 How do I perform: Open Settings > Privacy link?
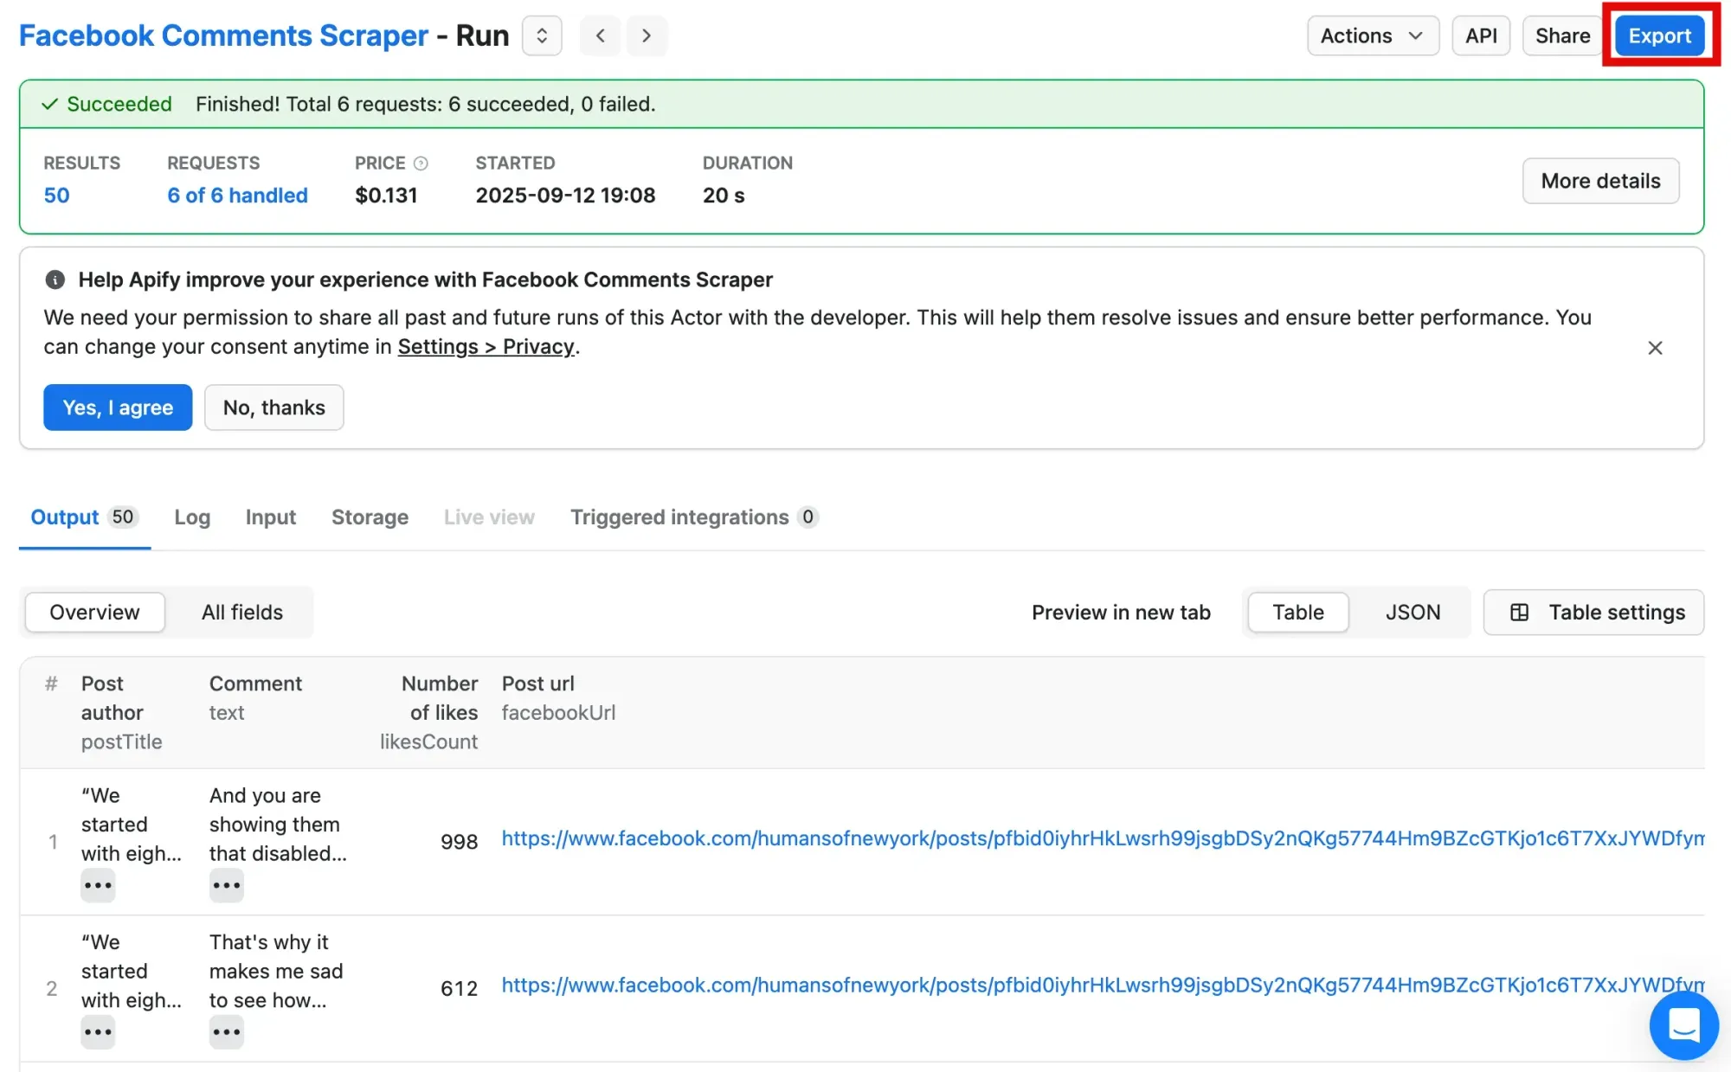[486, 347]
